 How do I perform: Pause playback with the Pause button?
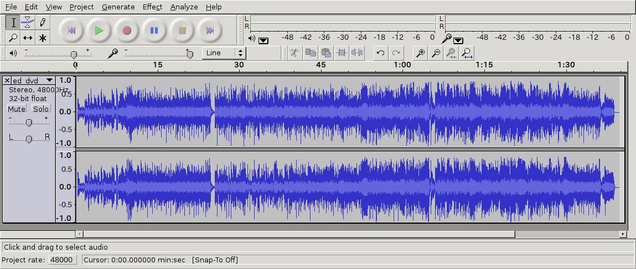click(x=154, y=30)
